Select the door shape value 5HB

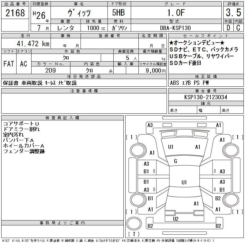[119, 13]
